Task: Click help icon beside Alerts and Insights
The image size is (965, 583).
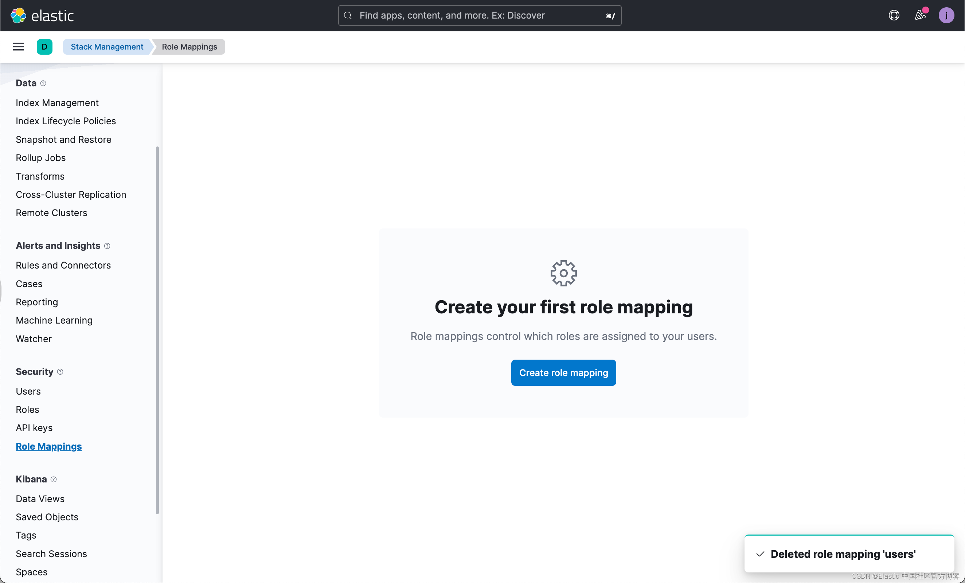Action: click(107, 246)
